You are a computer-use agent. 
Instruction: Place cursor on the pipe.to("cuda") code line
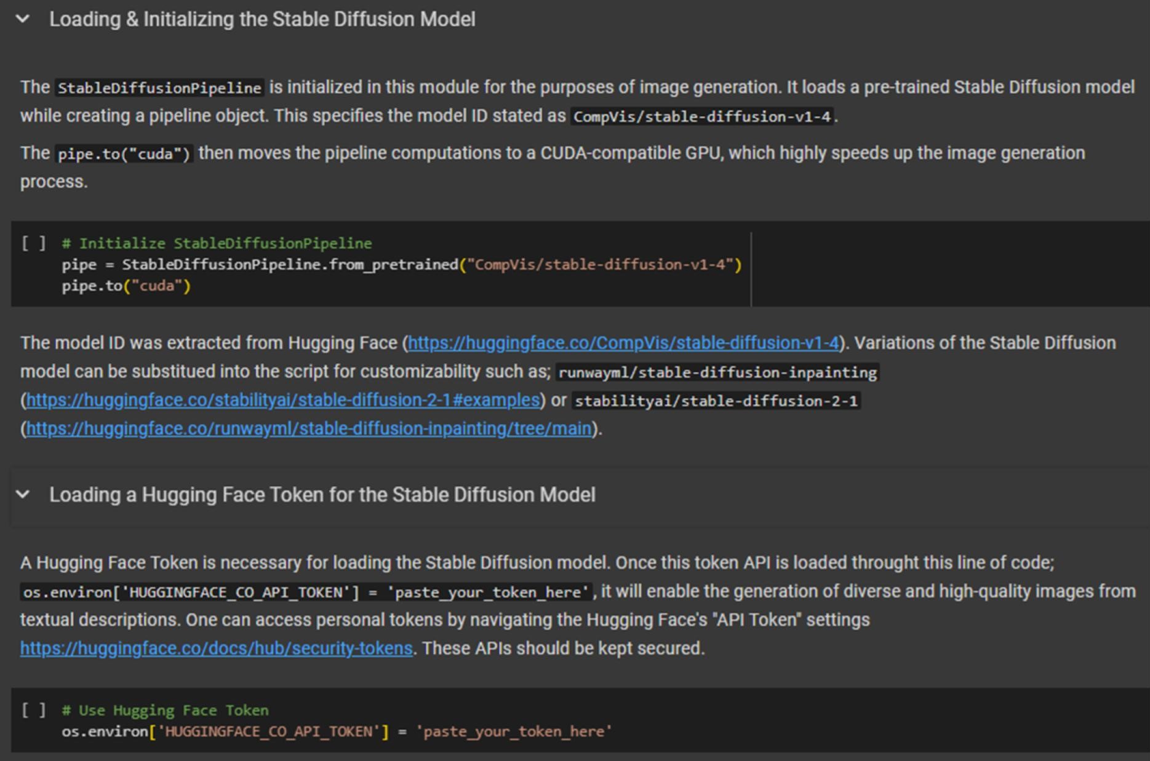pos(126,286)
